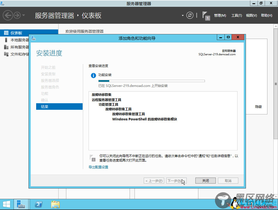278x210 pixels.
Task: Select the 结果 step in wizard sidebar
Action: [x=60, y=106]
